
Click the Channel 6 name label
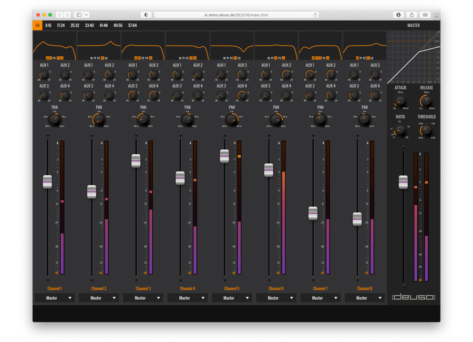coord(276,288)
